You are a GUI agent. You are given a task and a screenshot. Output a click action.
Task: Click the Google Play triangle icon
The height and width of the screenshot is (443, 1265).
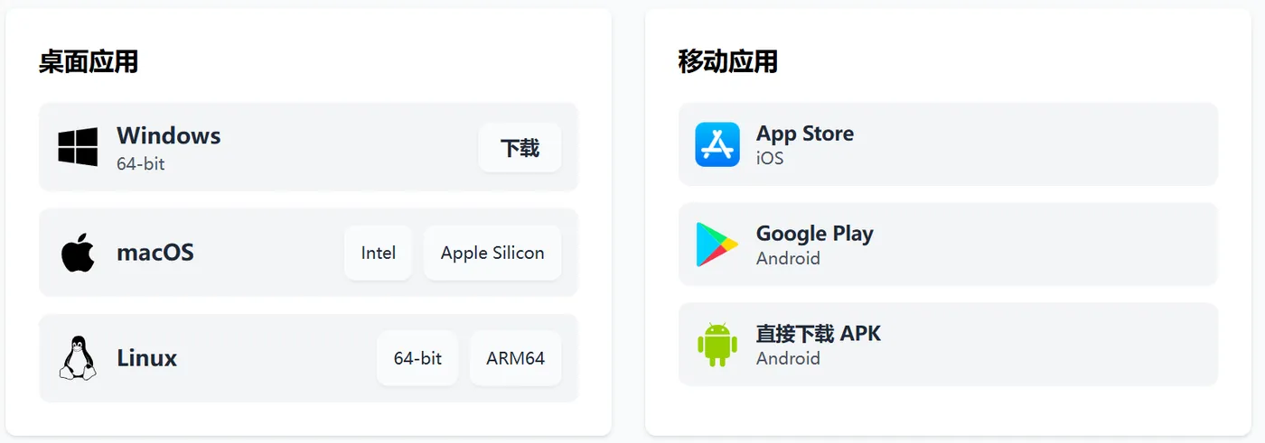[x=717, y=245]
